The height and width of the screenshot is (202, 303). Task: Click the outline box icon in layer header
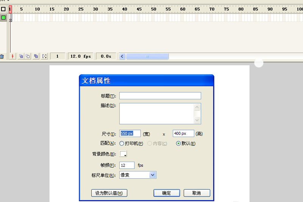3,9
